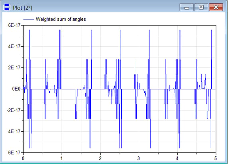Click the x-axis label 0
228x164 pixels.
pos(23,158)
